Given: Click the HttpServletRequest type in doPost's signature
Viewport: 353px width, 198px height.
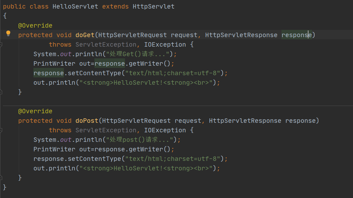Looking at the screenshot, I should coord(136,121).
